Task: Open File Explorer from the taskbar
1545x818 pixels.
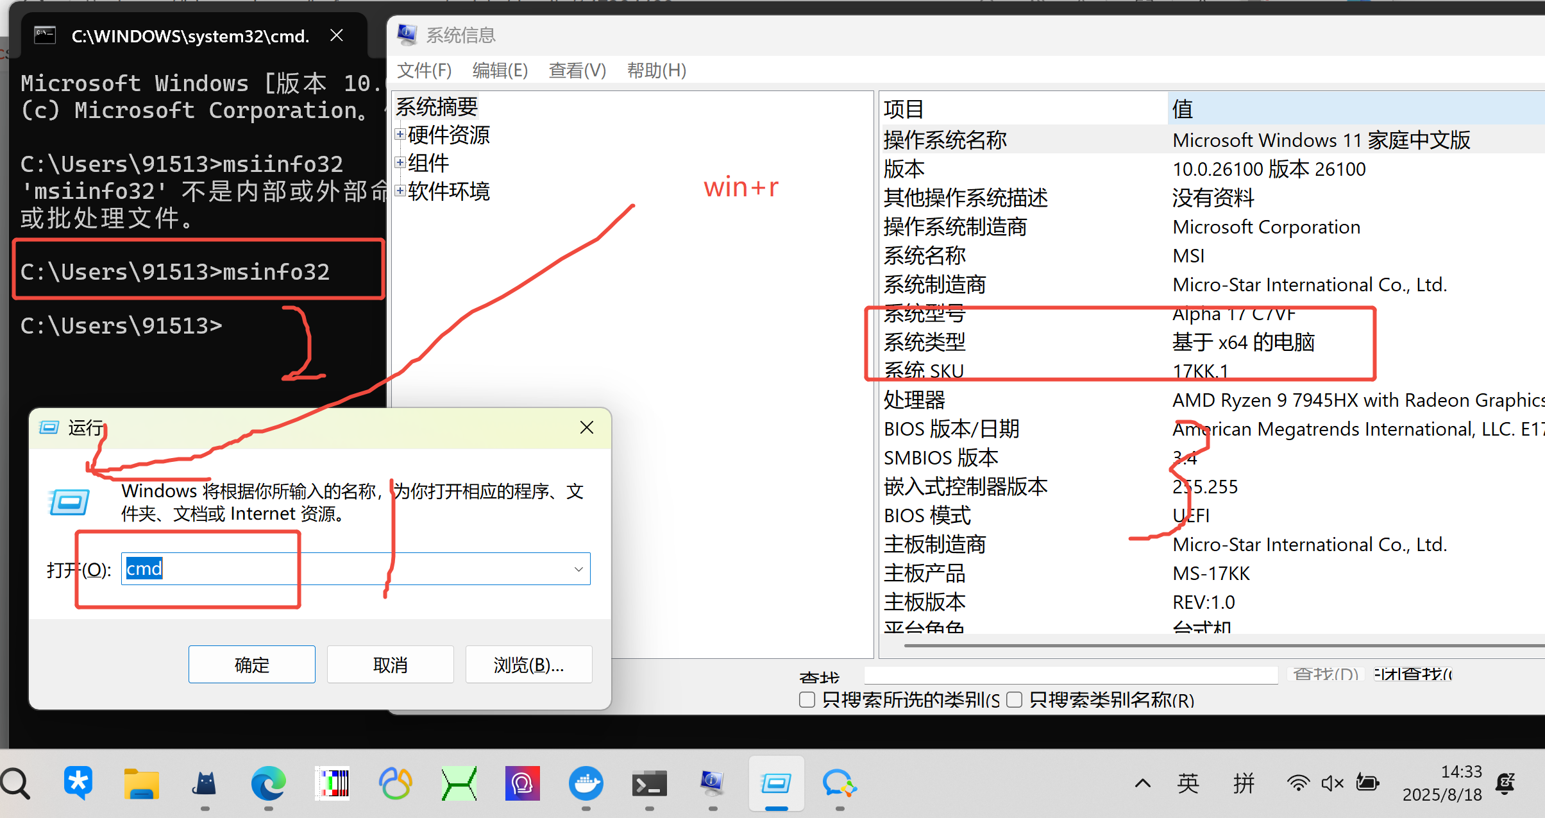Action: 141,783
